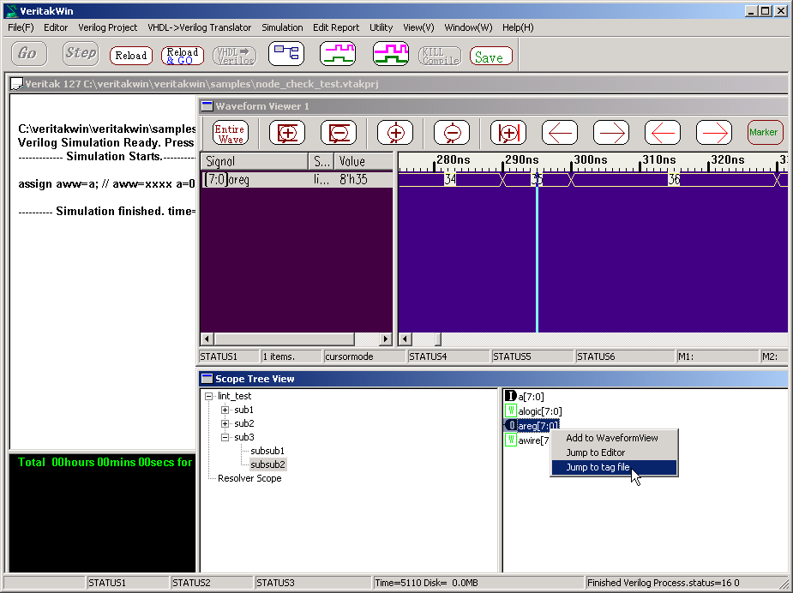This screenshot has width=793, height=593.
Task: Click the bright red right arrow
Action: (714, 133)
